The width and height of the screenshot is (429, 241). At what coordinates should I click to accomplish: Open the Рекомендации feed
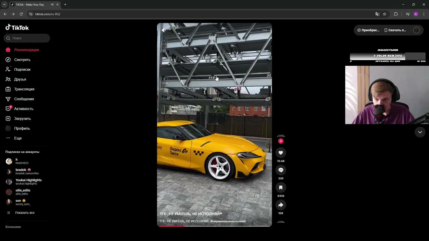22,50
